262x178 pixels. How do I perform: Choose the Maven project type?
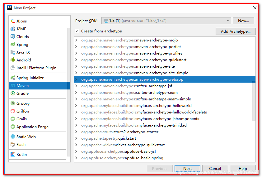(x=40, y=85)
